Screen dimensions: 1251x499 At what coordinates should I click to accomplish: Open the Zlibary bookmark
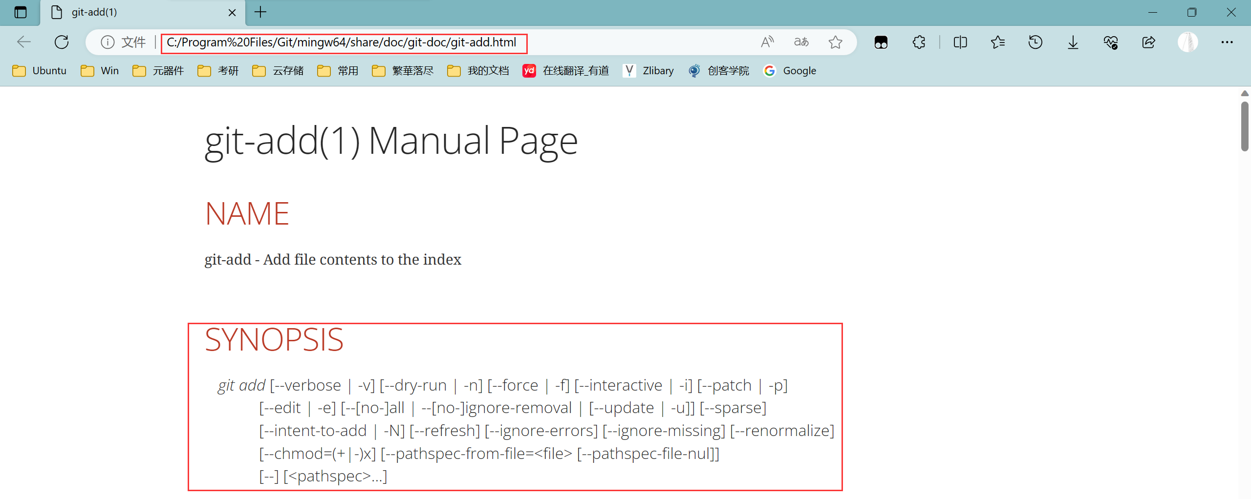[648, 71]
